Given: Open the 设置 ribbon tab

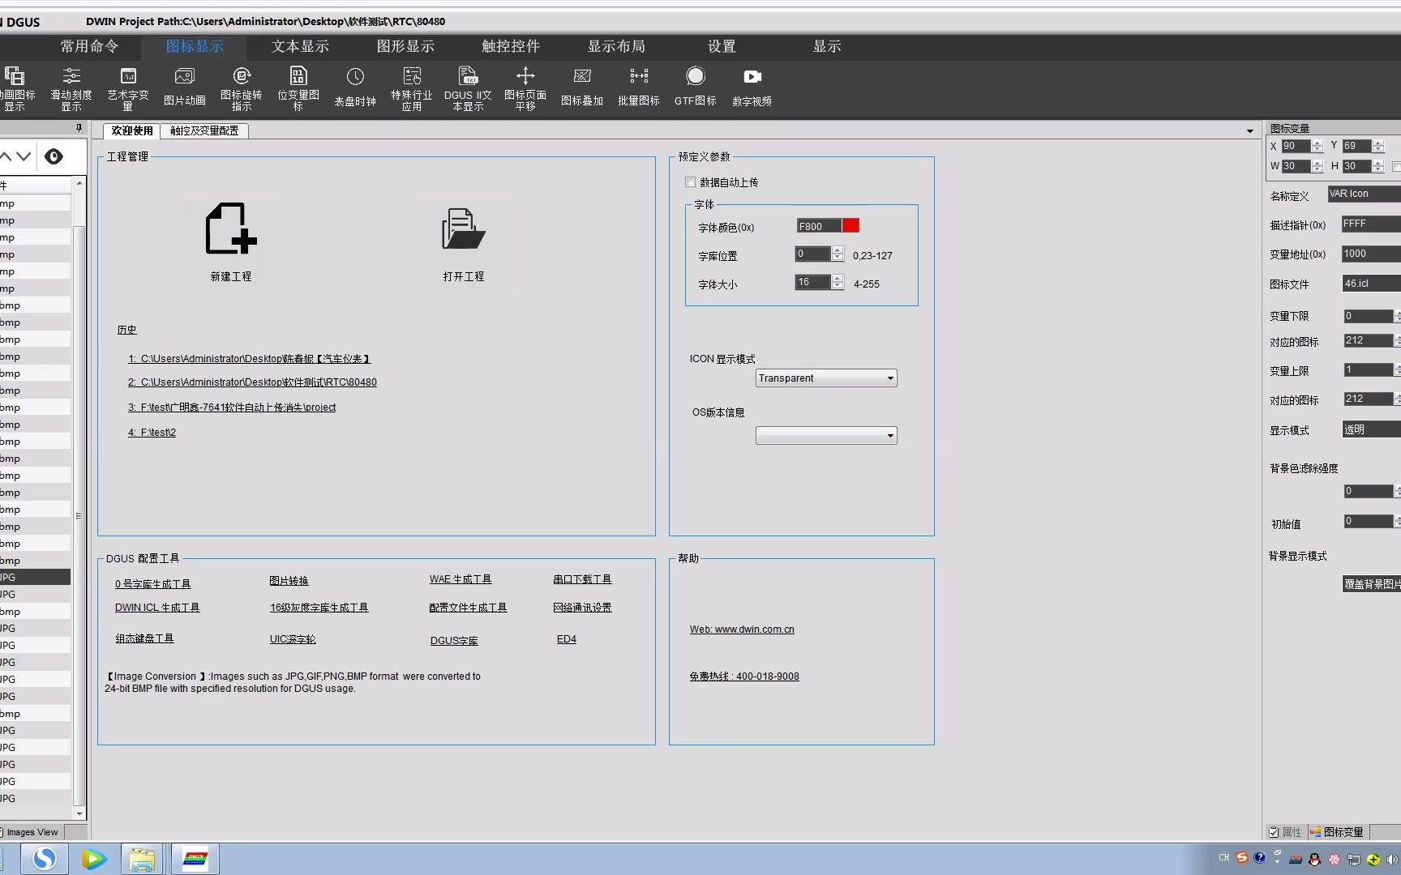Looking at the screenshot, I should [x=722, y=46].
